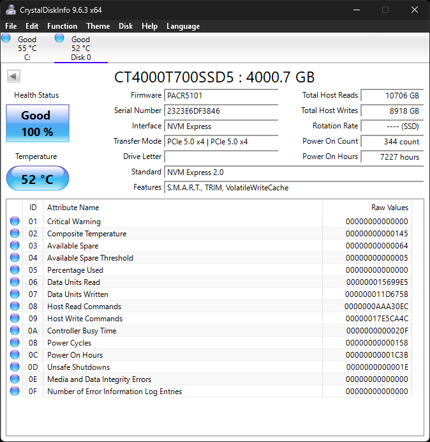
Task: Click the Total Host Writes value 8918 GB
Action: click(392, 111)
